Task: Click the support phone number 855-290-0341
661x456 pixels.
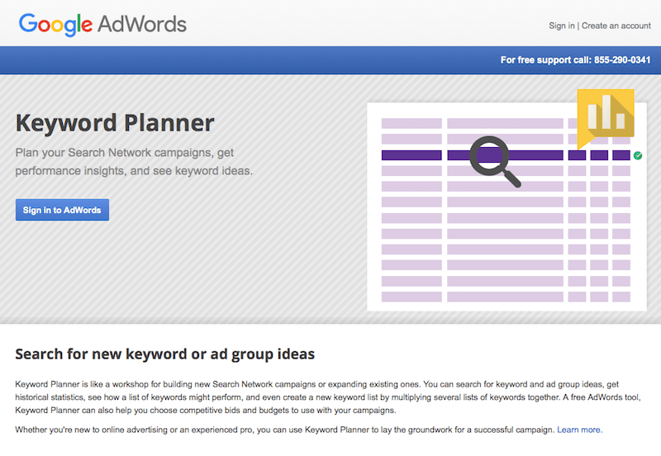Action: (x=622, y=59)
